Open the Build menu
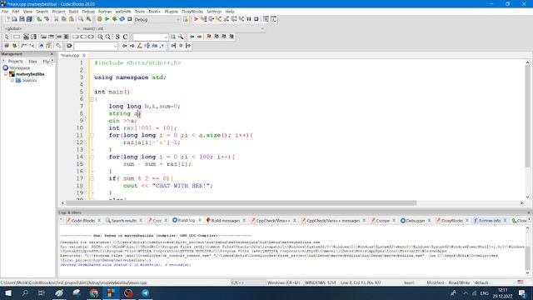Image resolution: width=533 pixels, height=300 pixels. pyautogui.click(x=73, y=12)
